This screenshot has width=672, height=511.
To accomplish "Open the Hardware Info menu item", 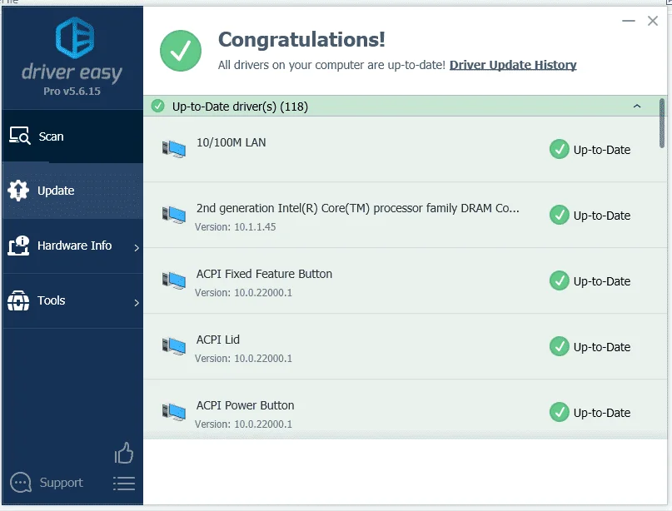I will (x=72, y=246).
